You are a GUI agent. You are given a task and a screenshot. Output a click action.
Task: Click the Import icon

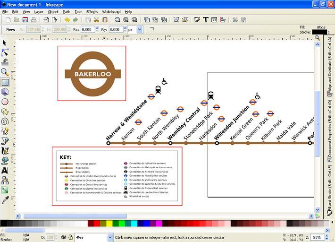pos(46,20)
